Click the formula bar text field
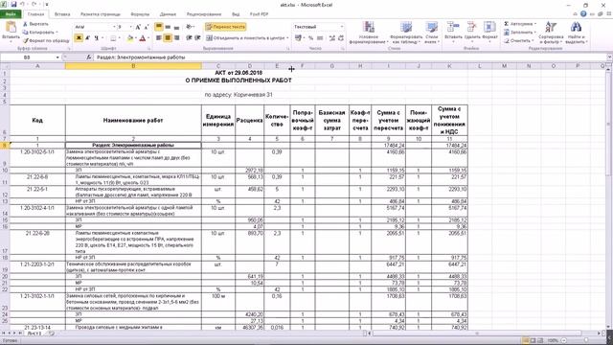Viewport: 613px width, 345px height. [x=350, y=57]
